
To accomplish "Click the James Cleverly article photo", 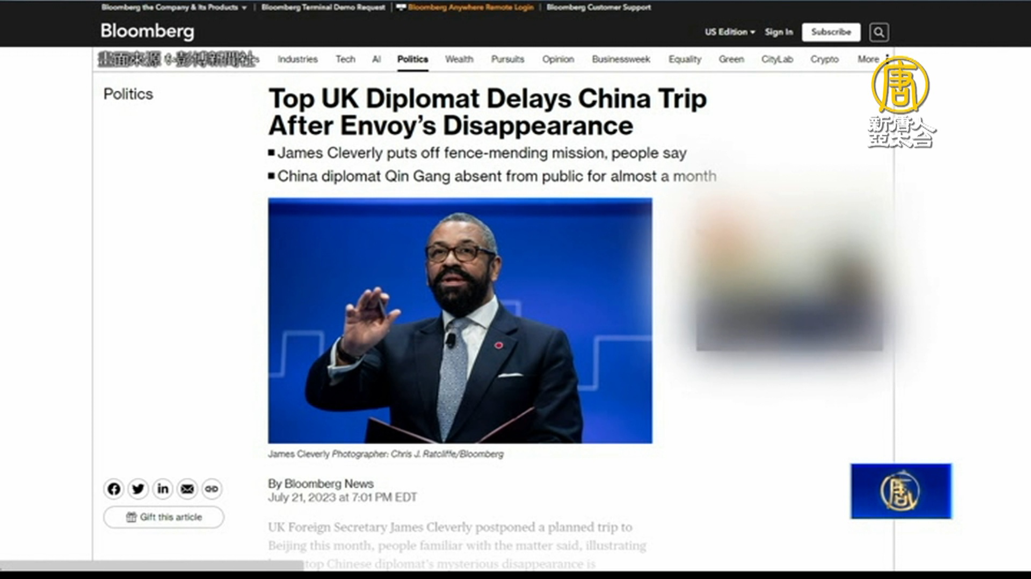I will 460,321.
